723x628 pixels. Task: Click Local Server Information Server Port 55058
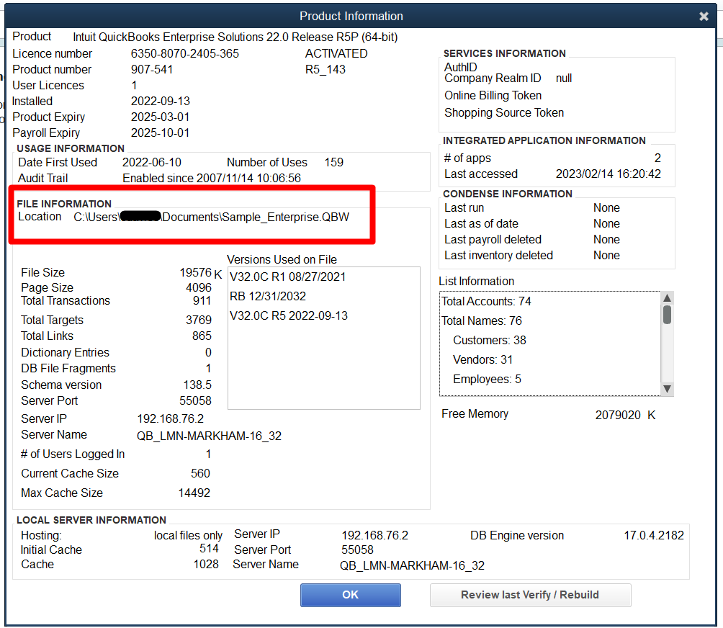[357, 549]
